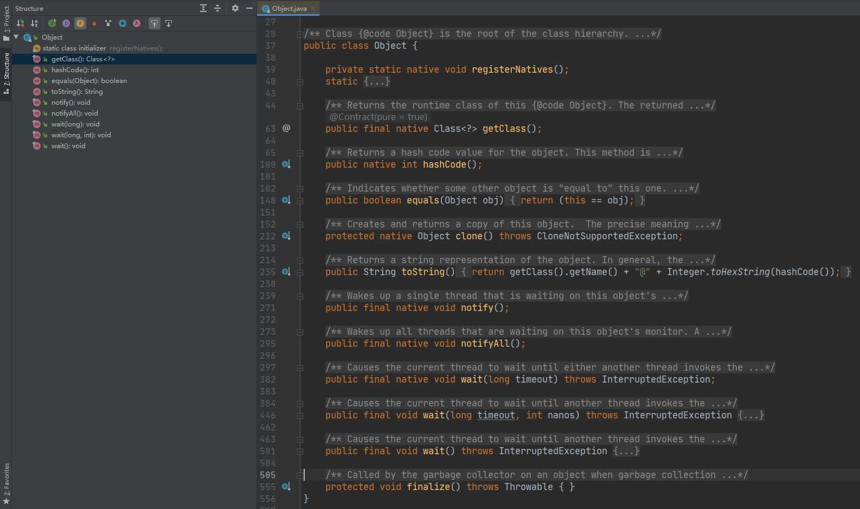Open the 1: Project tool window tab
Image resolution: width=860 pixels, height=509 pixels.
tap(6, 23)
